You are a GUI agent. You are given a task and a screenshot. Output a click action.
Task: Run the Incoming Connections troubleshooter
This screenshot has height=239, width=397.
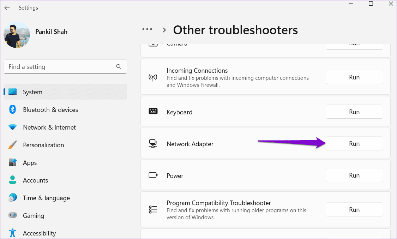coord(354,77)
